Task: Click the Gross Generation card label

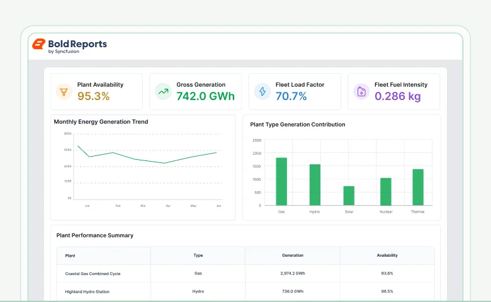Action: tap(201, 85)
